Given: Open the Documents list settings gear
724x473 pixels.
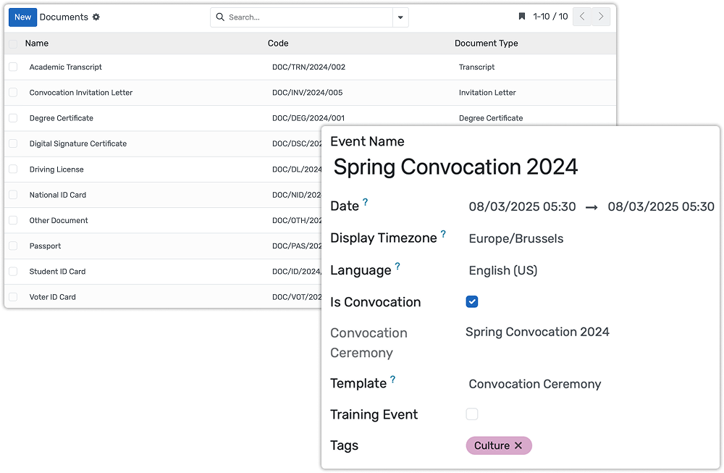Looking at the screenshot, I should 97,17.
